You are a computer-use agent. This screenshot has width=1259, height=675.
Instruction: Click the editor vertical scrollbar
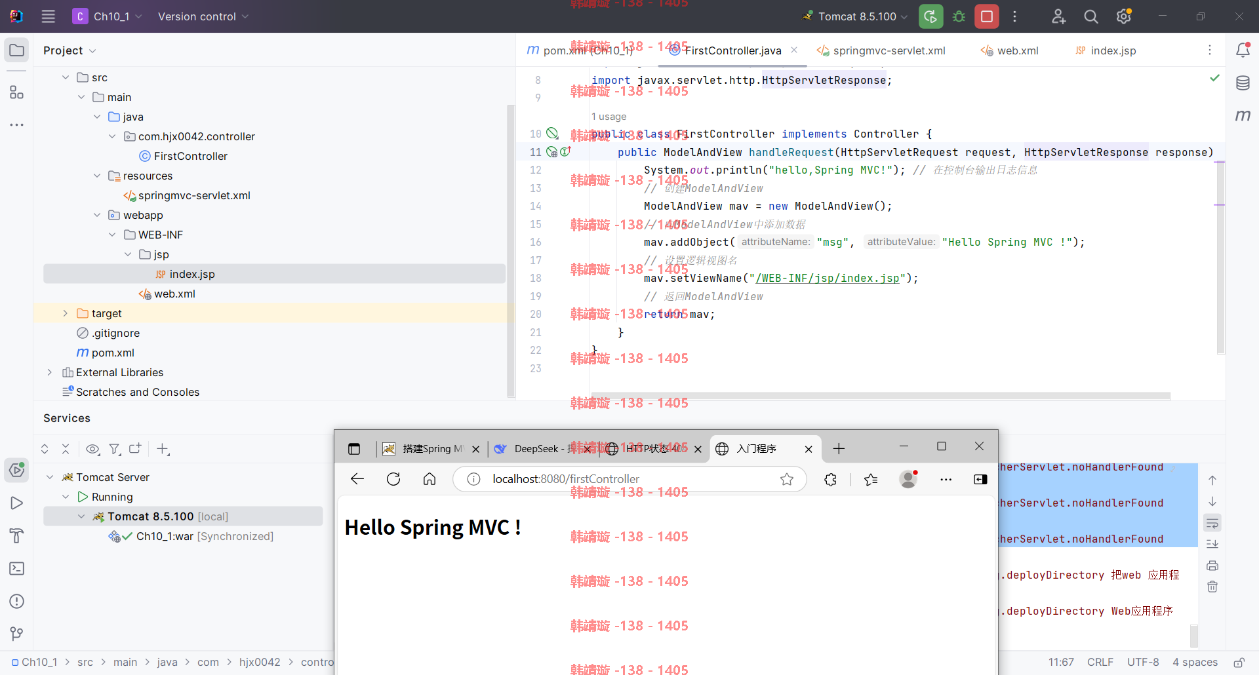coord(1220,257)
